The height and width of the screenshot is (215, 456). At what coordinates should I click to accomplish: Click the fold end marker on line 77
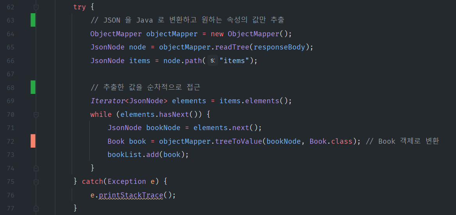(36, 208)
